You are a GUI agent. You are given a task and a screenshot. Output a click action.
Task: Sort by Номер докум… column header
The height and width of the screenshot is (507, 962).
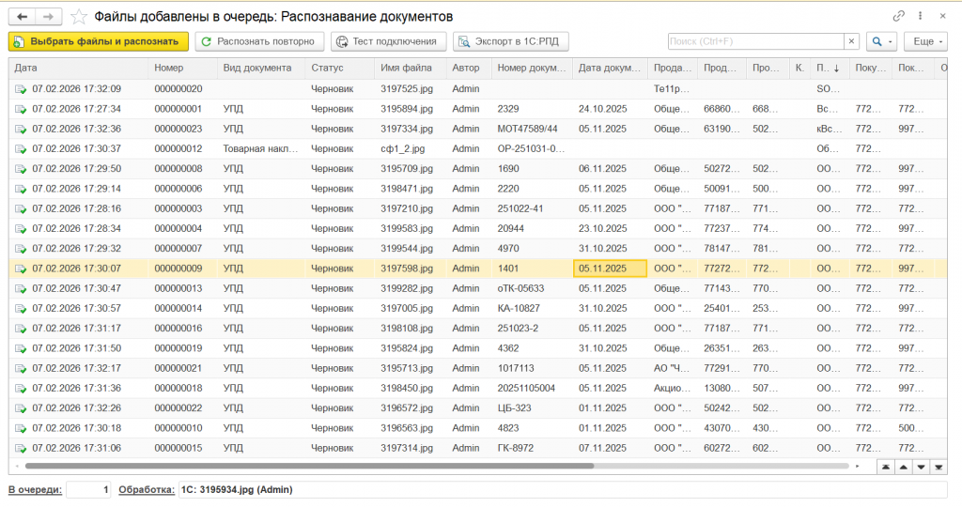(x=532, y=68)
